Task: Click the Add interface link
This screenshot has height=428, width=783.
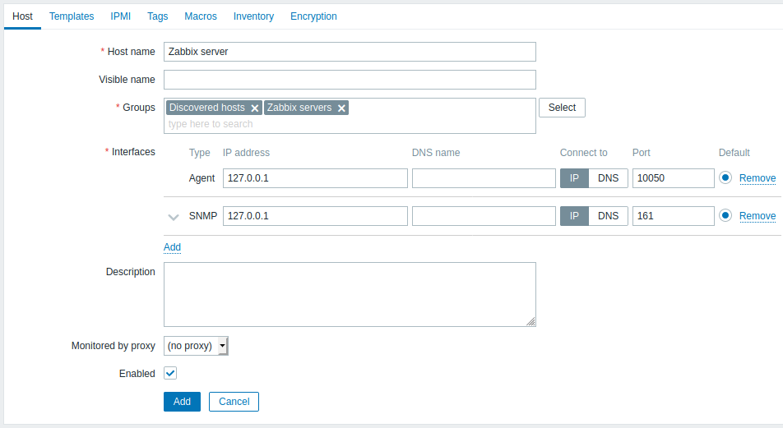Action: click(x=172, y=247)
